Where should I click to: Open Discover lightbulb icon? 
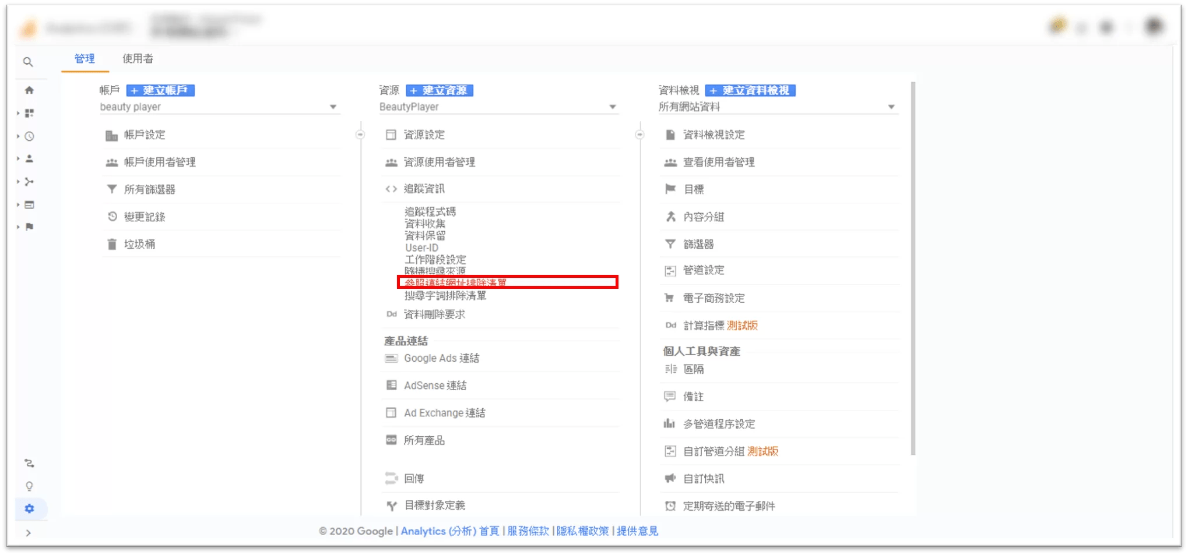pyautogui.click(x=29, y=486)
